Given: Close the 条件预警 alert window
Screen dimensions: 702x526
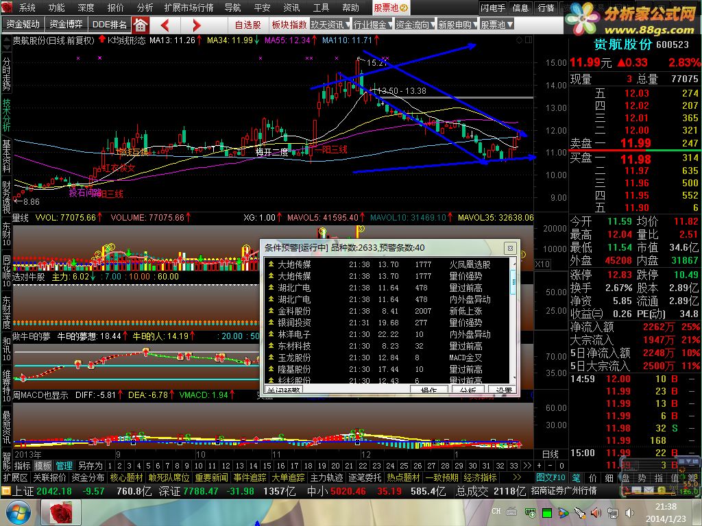Looking at the screenshot, I should point(510,248).
